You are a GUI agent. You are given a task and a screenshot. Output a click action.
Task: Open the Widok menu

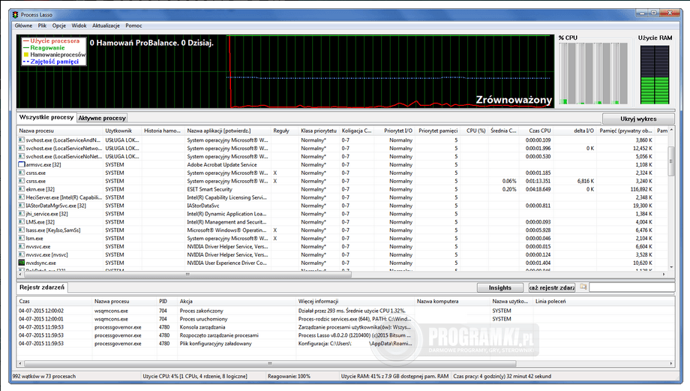(79, 26)
